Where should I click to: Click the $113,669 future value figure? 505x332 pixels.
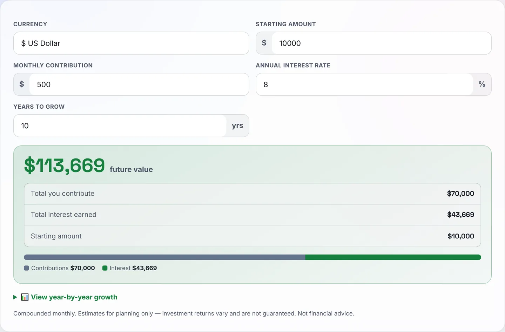click(65, 165)
